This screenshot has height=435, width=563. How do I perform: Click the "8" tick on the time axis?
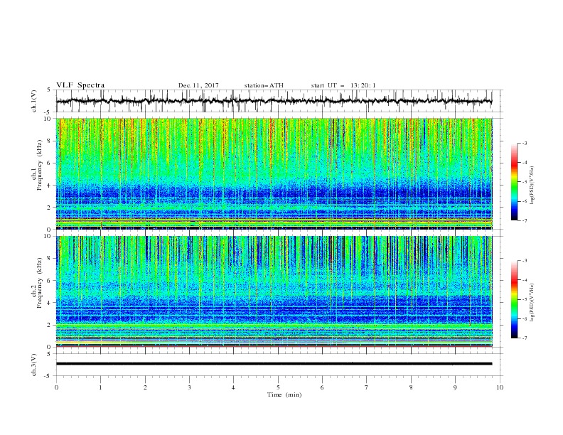[x=411, y=387]
